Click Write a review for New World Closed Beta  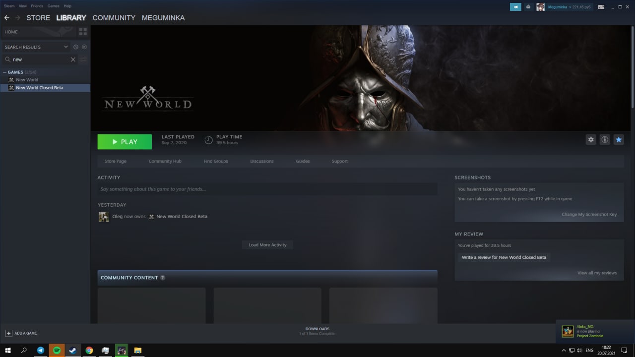504,257
